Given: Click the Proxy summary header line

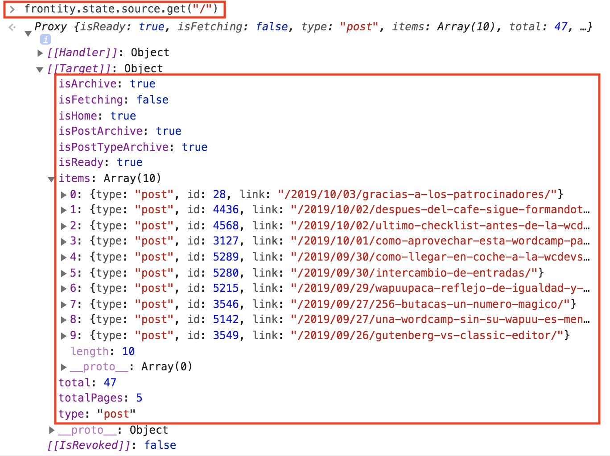Looking at the screenshot, I should click(x=313, y=27).
